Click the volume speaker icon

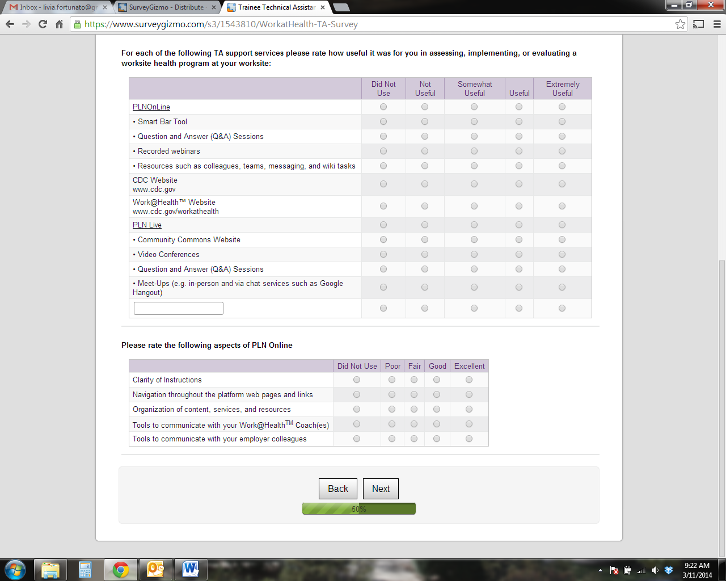click(655, 570)
